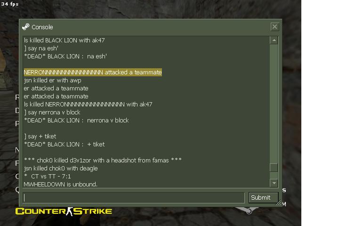The image size is (339, 226).
Task: Click the Counter-Strike logo
Action: (x=64, y=211)
